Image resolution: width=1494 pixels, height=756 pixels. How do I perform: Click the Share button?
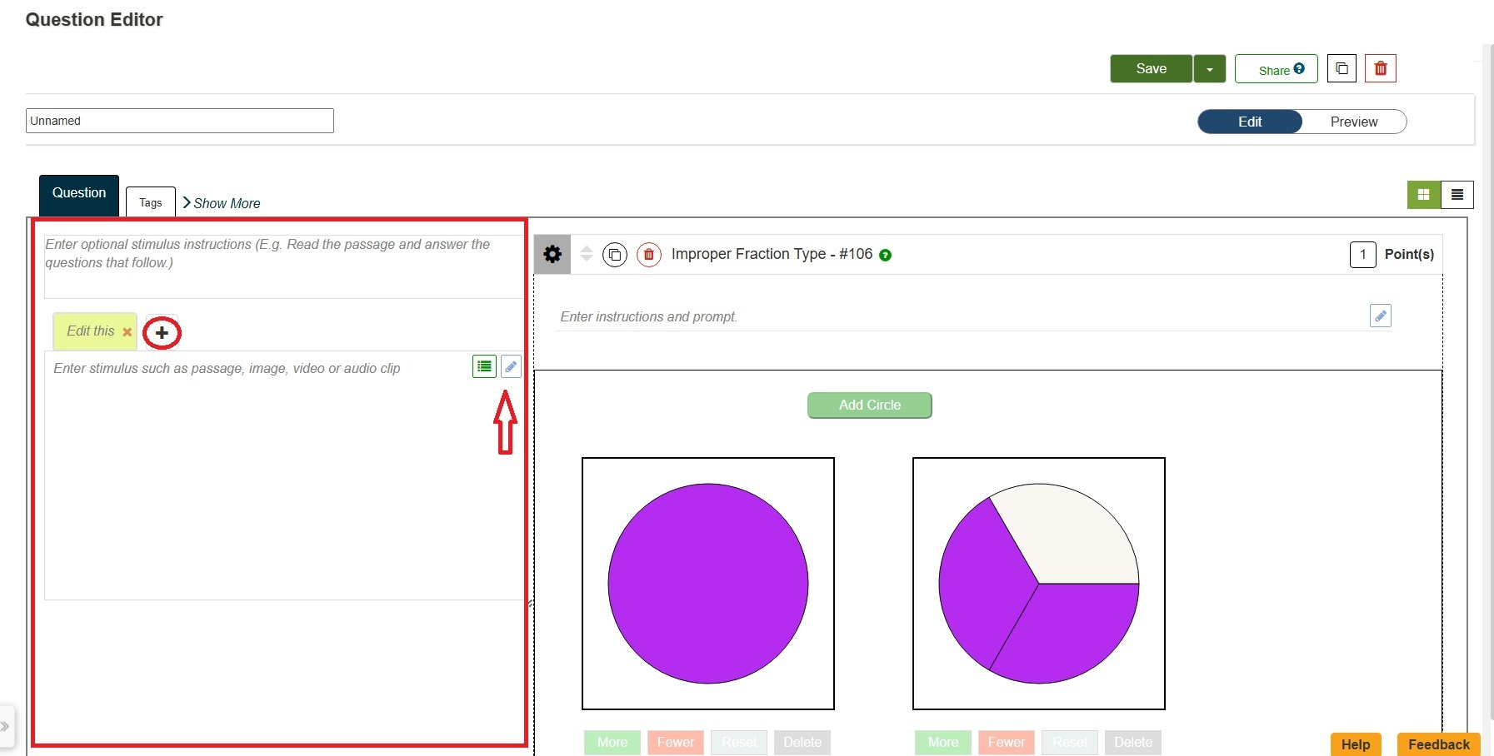pyautogui.click(x=1276, y=69)
